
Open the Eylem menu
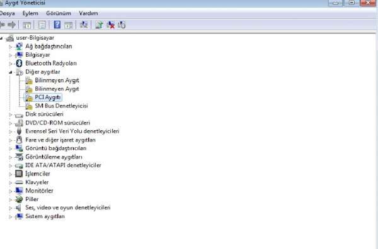coord(30,13)
